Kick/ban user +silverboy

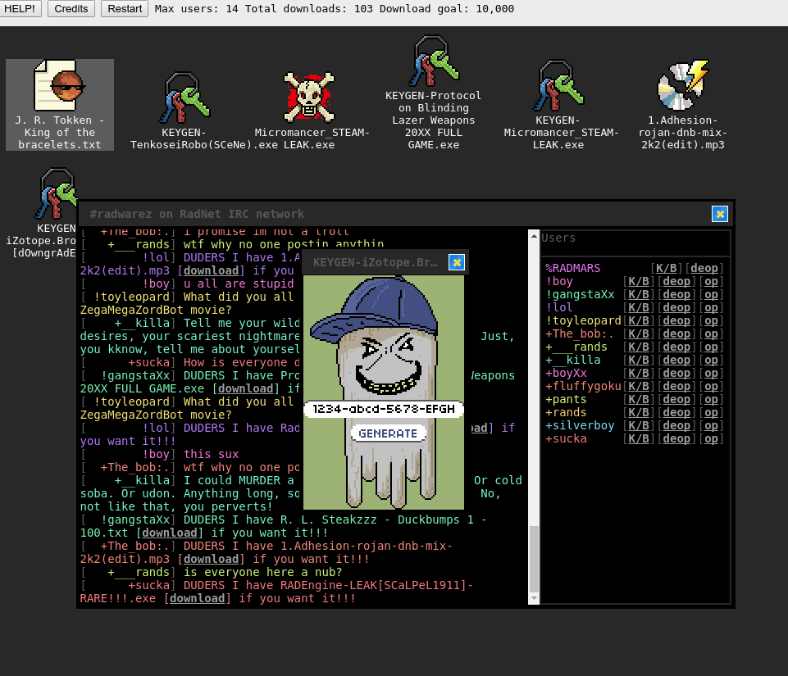pyautogui.click(x=639, y=425)
